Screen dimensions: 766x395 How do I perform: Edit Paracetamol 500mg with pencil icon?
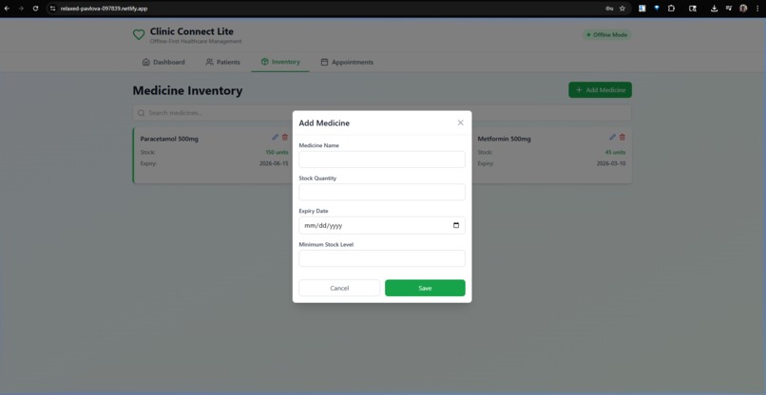pos(275,137)
